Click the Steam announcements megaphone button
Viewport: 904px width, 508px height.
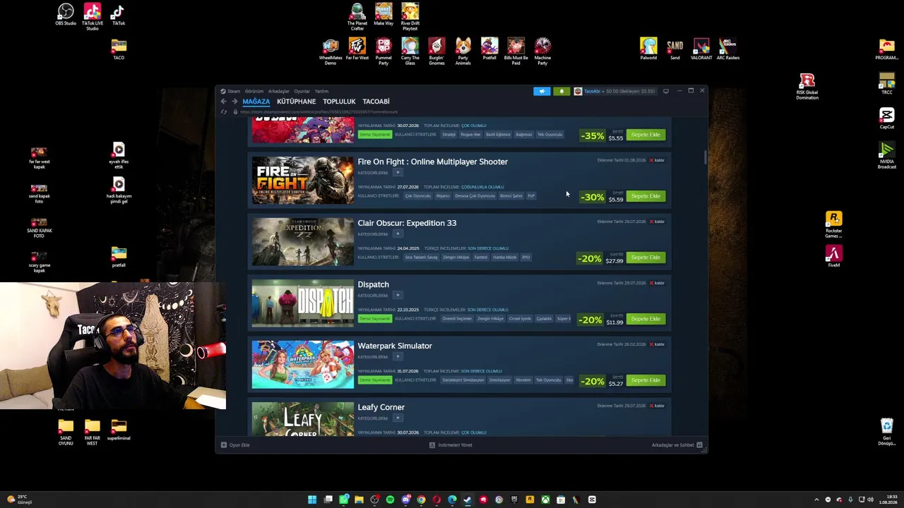542,91
